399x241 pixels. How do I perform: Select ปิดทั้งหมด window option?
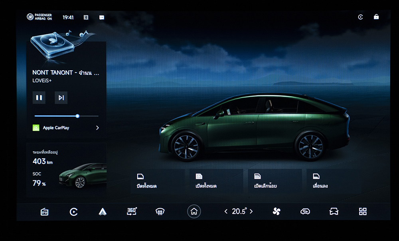click(158, 181)
